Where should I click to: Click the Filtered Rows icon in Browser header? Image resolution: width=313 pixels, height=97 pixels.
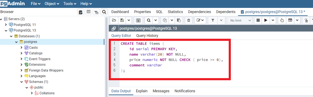pyautogui.click(x=96, y=12)
